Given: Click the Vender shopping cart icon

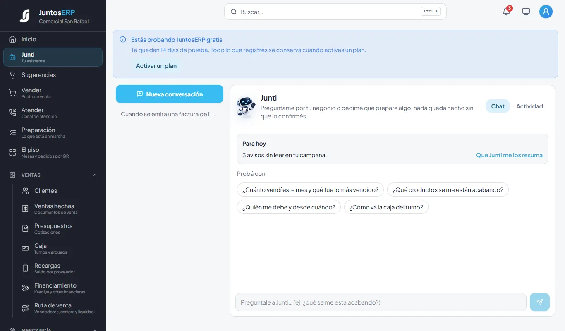Looking at the screenshot, I should click(x=12, y=93).
